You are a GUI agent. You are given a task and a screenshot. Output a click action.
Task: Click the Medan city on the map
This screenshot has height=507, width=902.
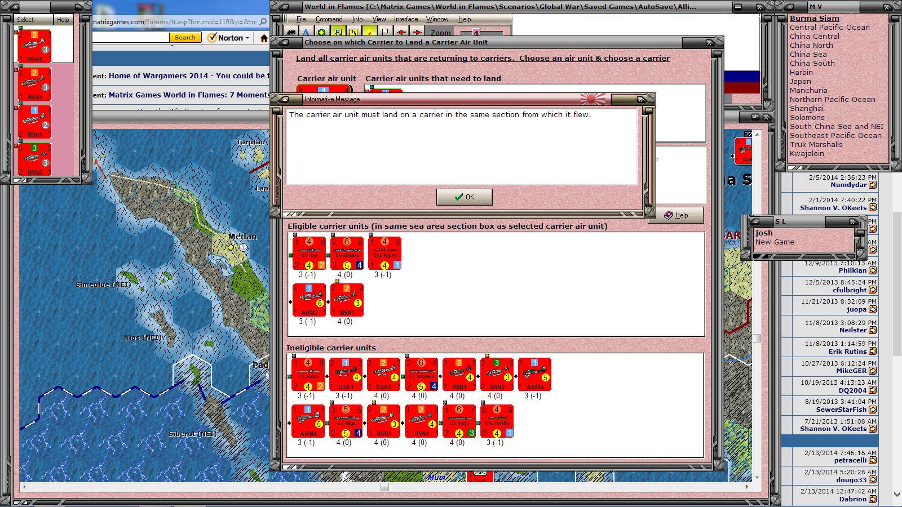tap(231, 247)
